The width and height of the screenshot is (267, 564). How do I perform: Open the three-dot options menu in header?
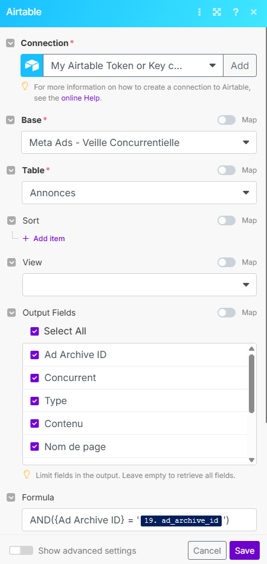(199, 12)
